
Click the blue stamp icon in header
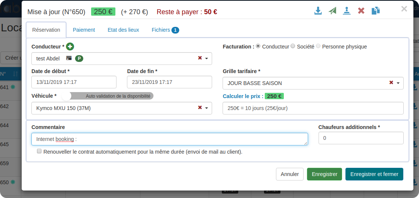click(x=347, y=11)
